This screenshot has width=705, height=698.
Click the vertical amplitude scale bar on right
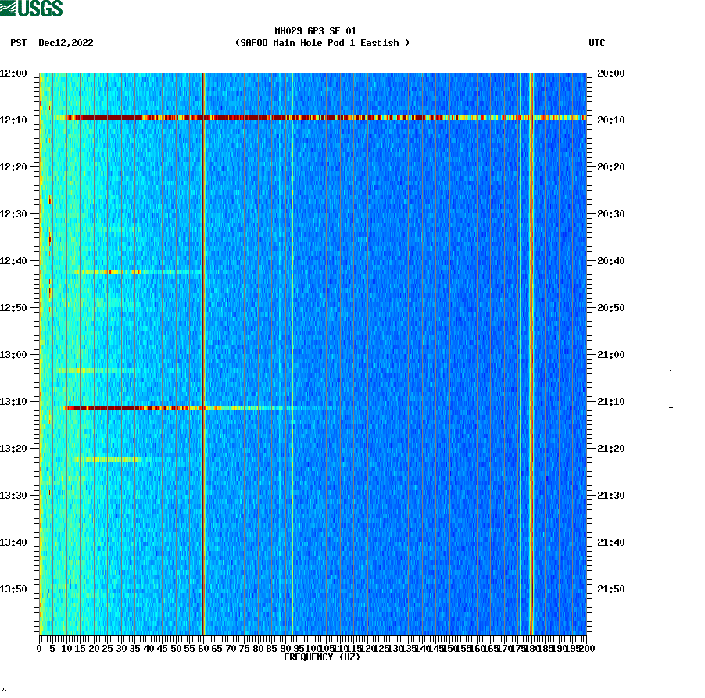pyautogui.click(x=671, y=352)
